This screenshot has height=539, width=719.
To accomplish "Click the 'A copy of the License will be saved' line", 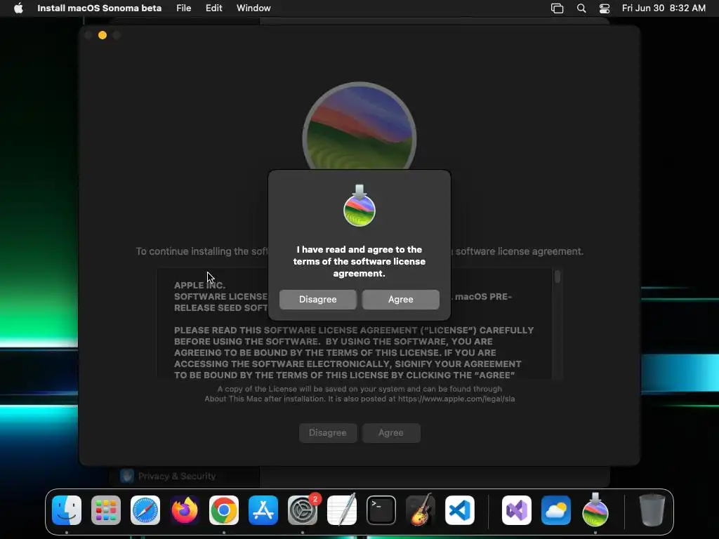I will 359,389.
